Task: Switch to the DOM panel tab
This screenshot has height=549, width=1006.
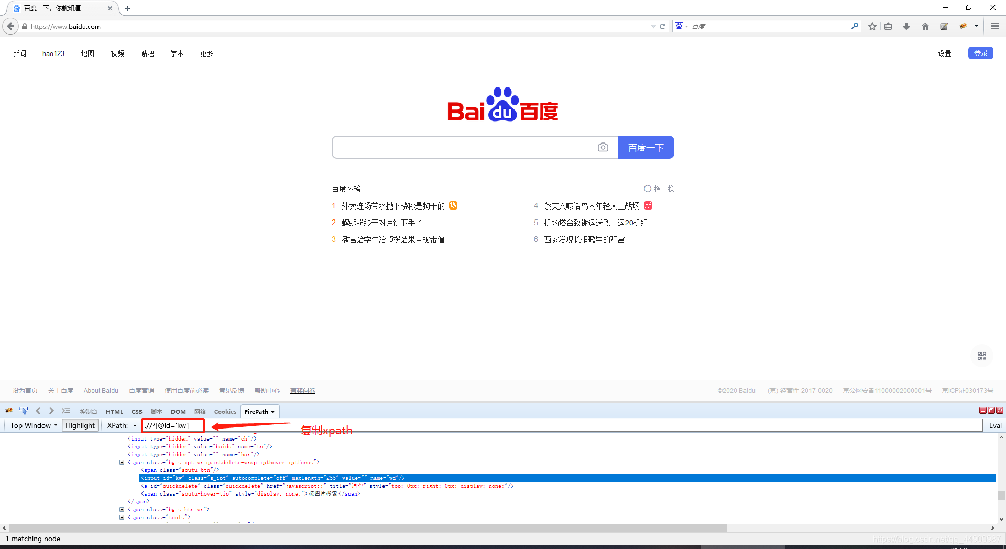Action: pyautogui.click(x=178, y=412)
